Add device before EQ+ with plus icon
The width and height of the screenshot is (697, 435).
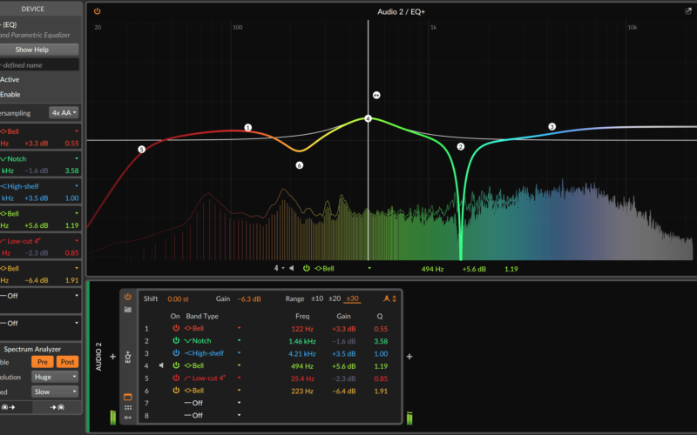[x=113, y=357]
